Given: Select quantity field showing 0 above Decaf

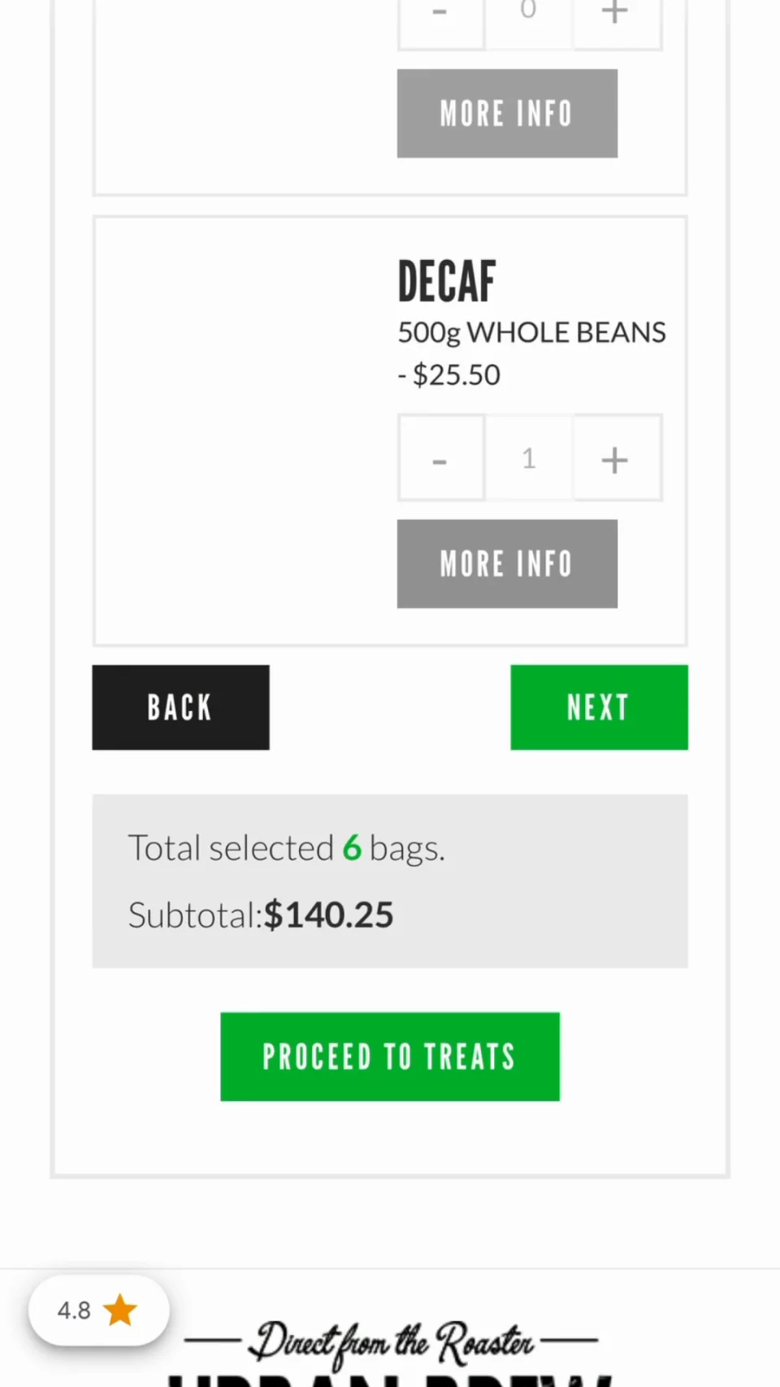Looking at the screenshot, I should (529, 15).
